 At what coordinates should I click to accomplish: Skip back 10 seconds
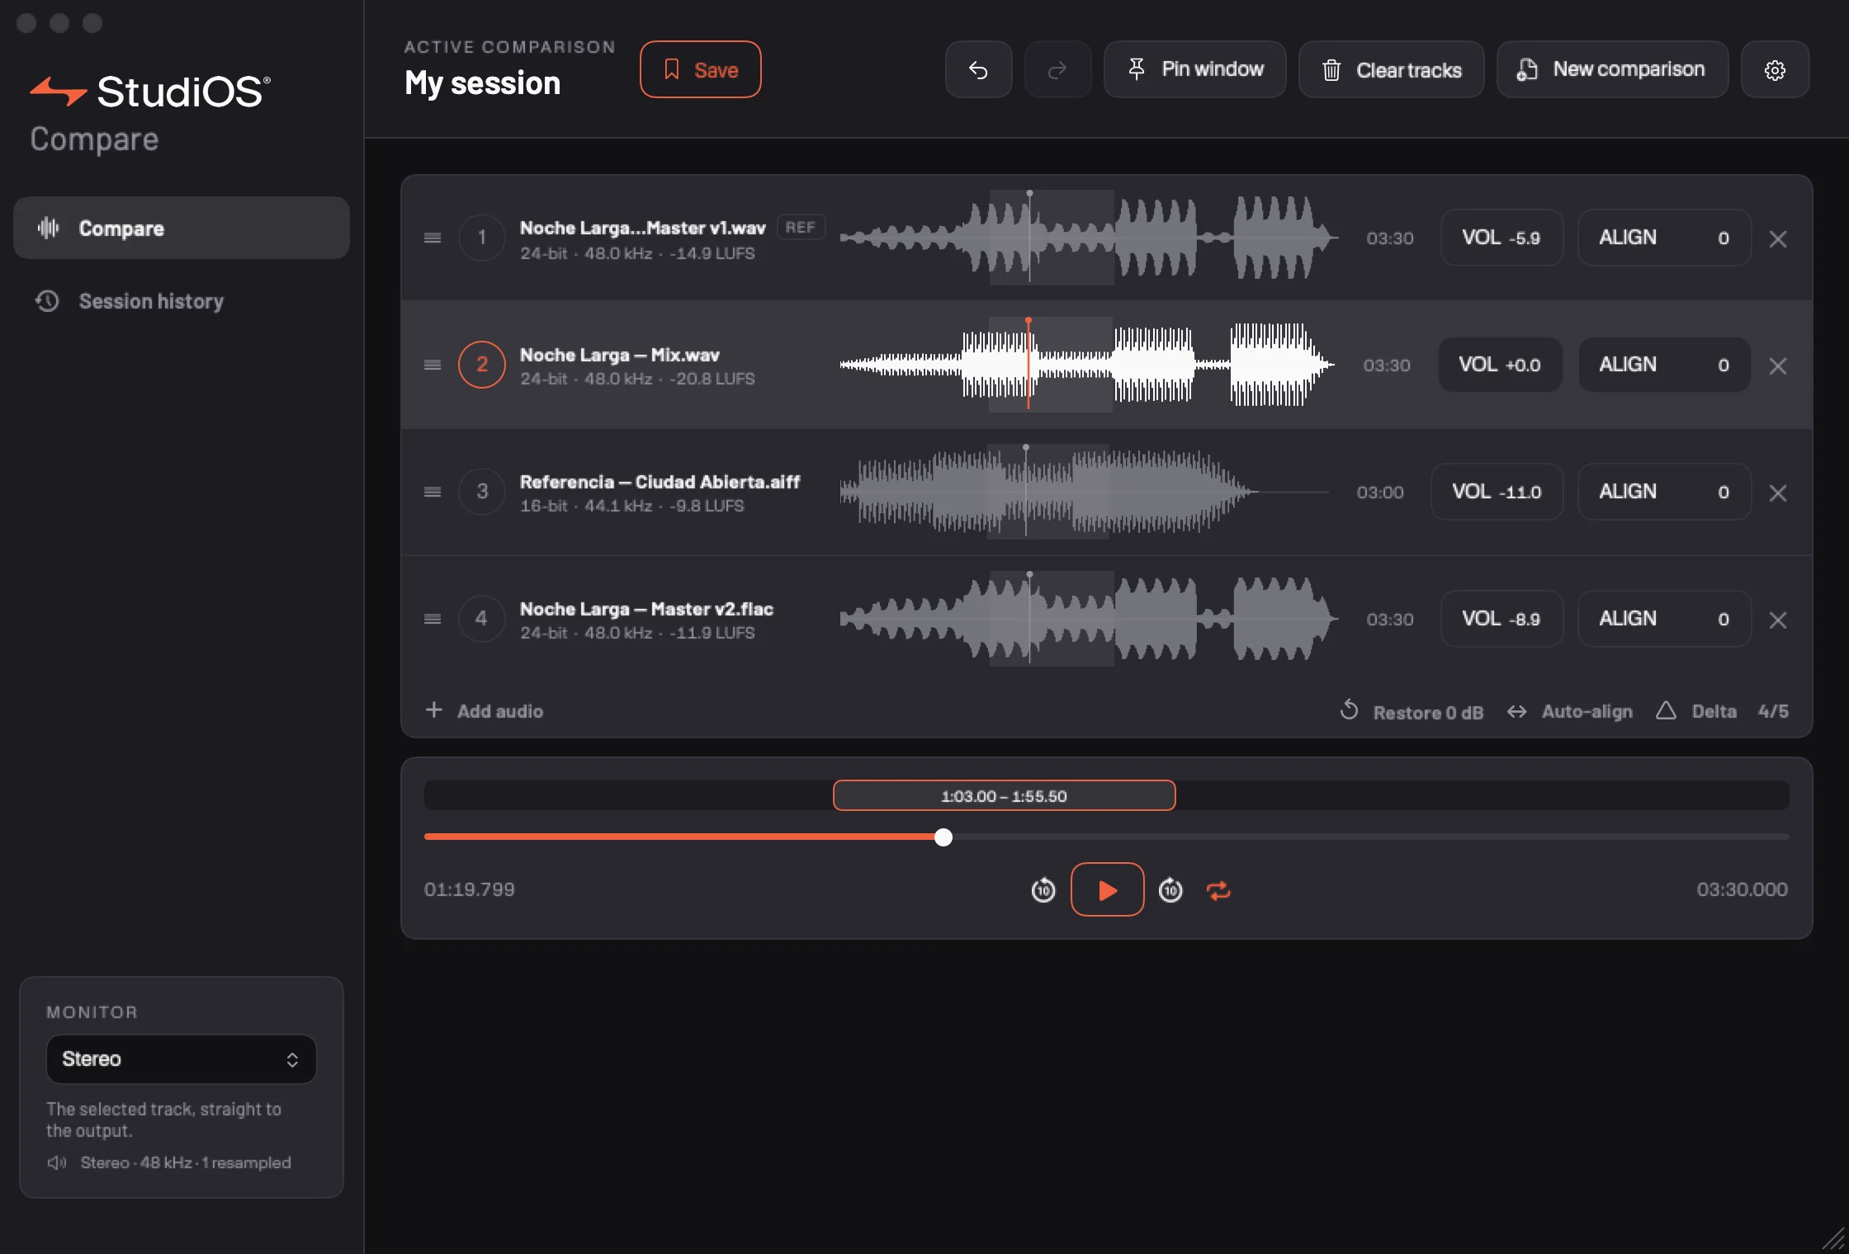(x=1043, y=890)
